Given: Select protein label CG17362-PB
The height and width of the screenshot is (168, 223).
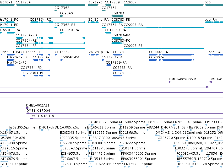Looking at the screenshot, I should pyautogui.click(x=65, y=52).
